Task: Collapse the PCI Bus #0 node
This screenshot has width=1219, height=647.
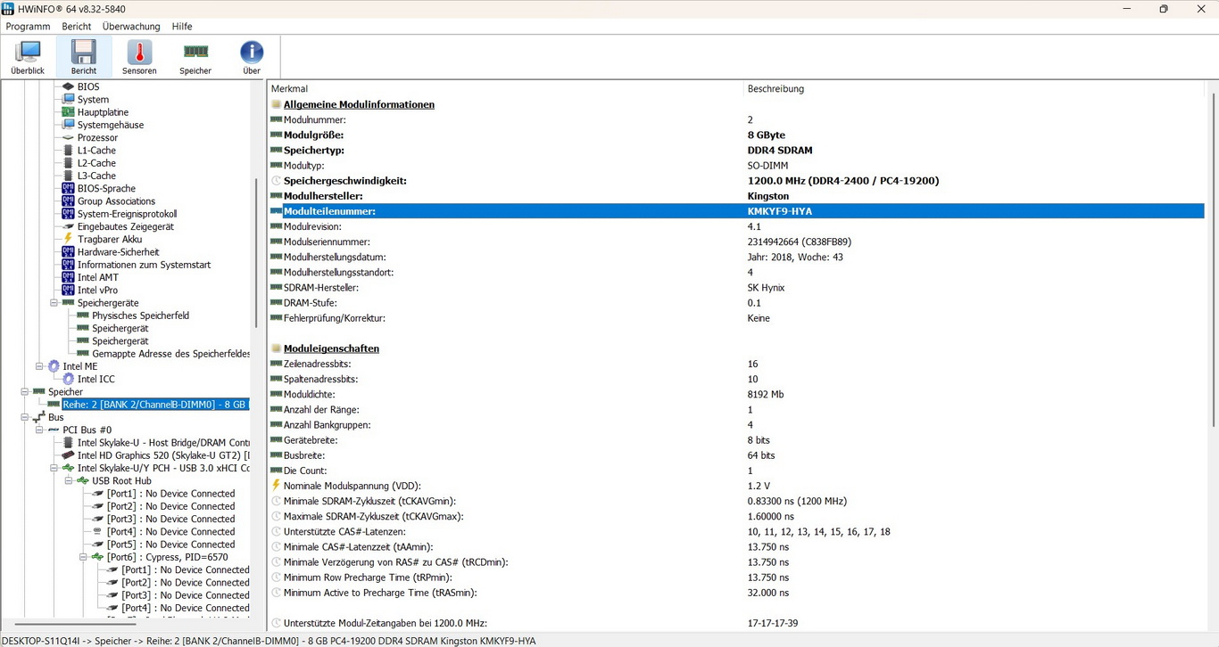Action: click(39, 430)
